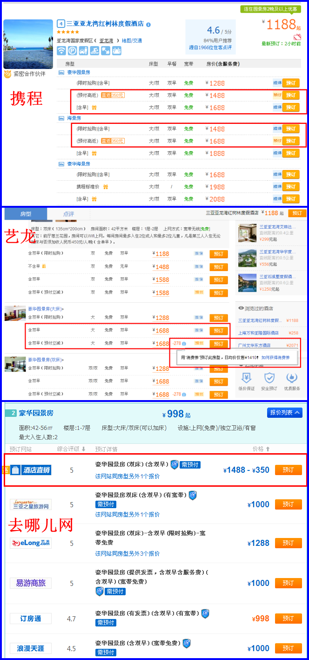Viewport: 309px width, 660px height.
Task: Click the 保 shield icon in 浪漫天涯 row
Action: [187, 643]
